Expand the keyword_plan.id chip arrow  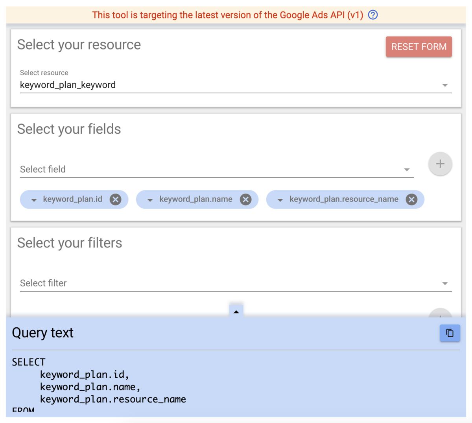[34, 200]
